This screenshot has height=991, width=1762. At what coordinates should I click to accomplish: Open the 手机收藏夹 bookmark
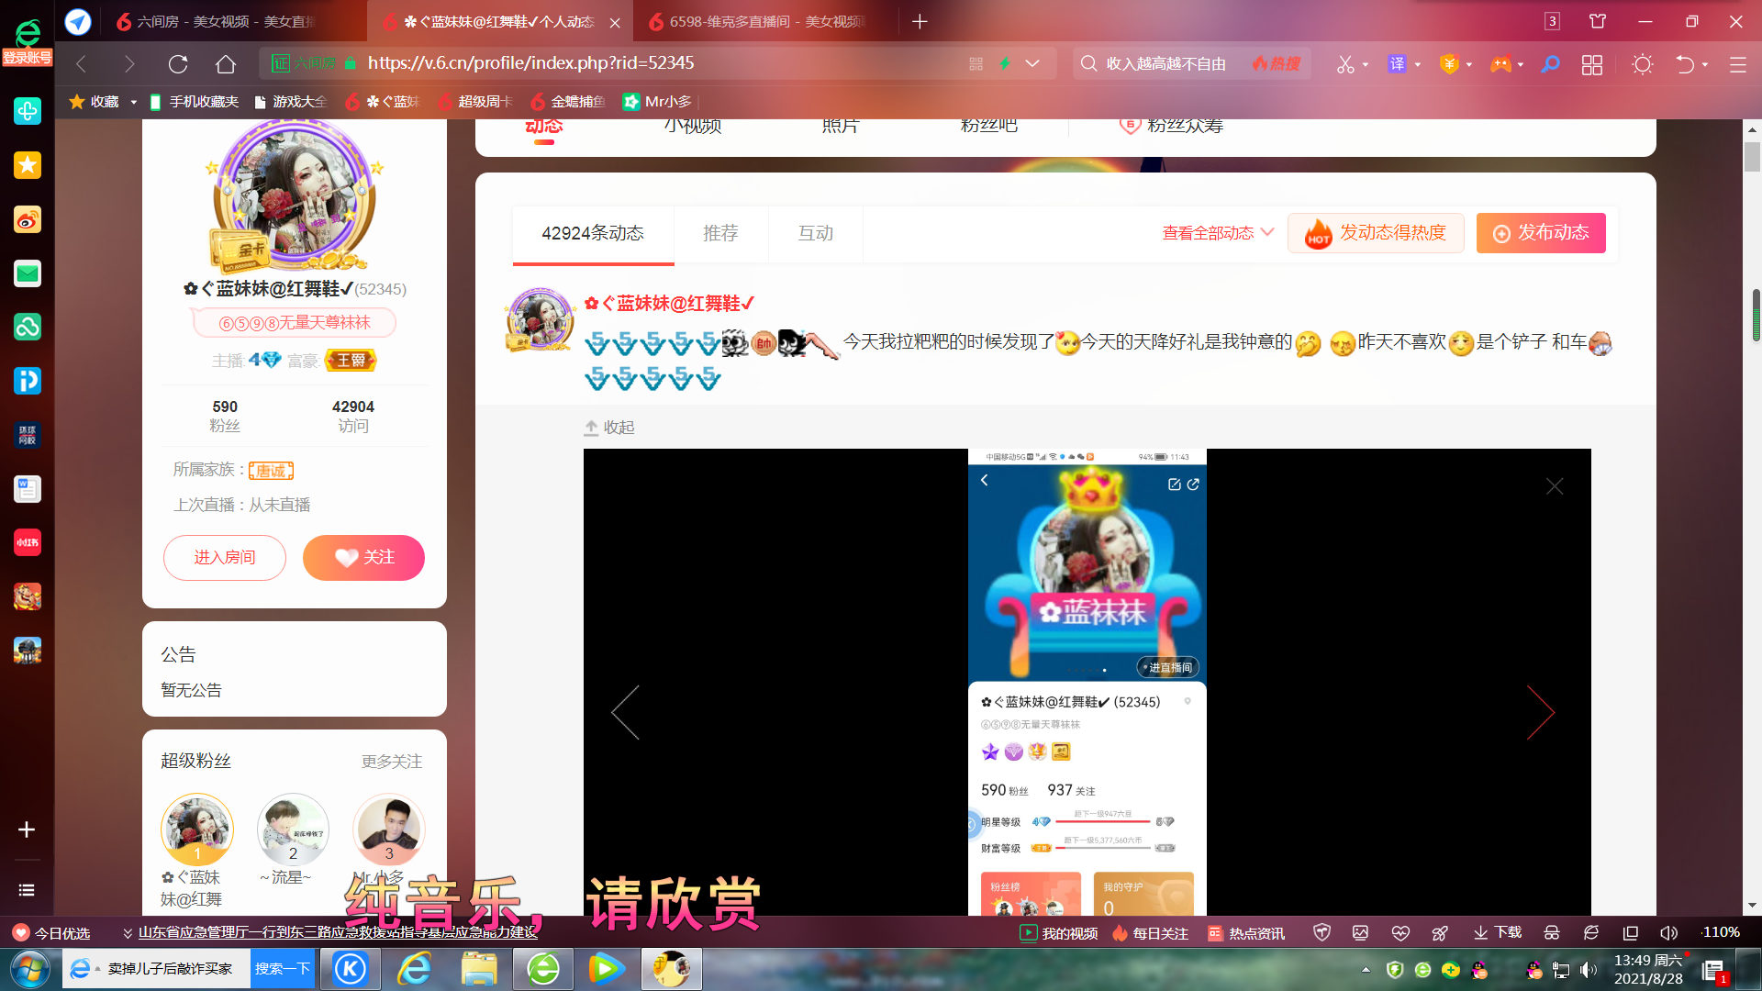tap(194, 102)
